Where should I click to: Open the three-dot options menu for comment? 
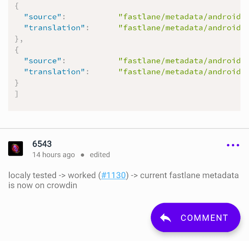(x=233, y=145)
